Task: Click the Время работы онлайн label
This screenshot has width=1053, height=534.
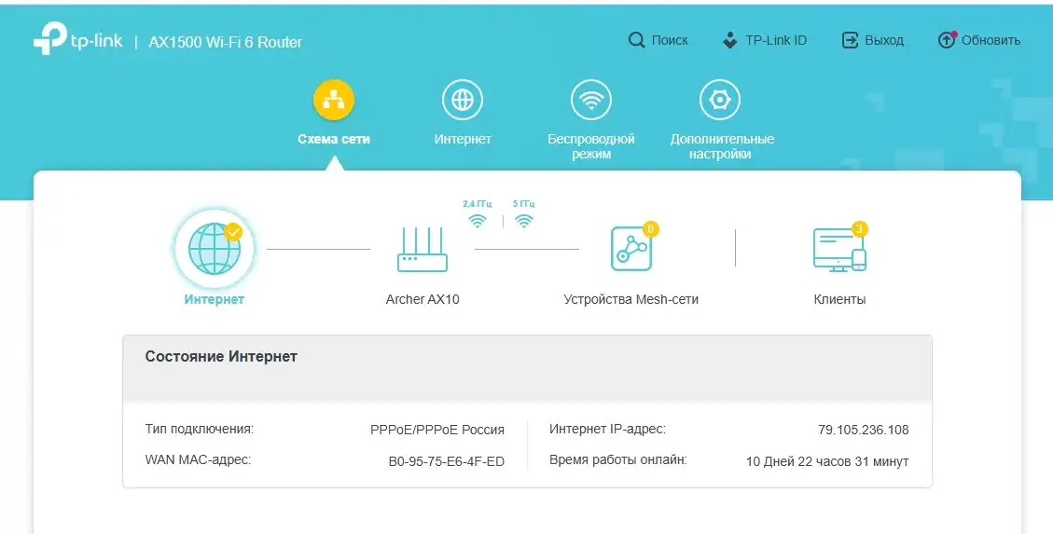Action: (617, 460)
